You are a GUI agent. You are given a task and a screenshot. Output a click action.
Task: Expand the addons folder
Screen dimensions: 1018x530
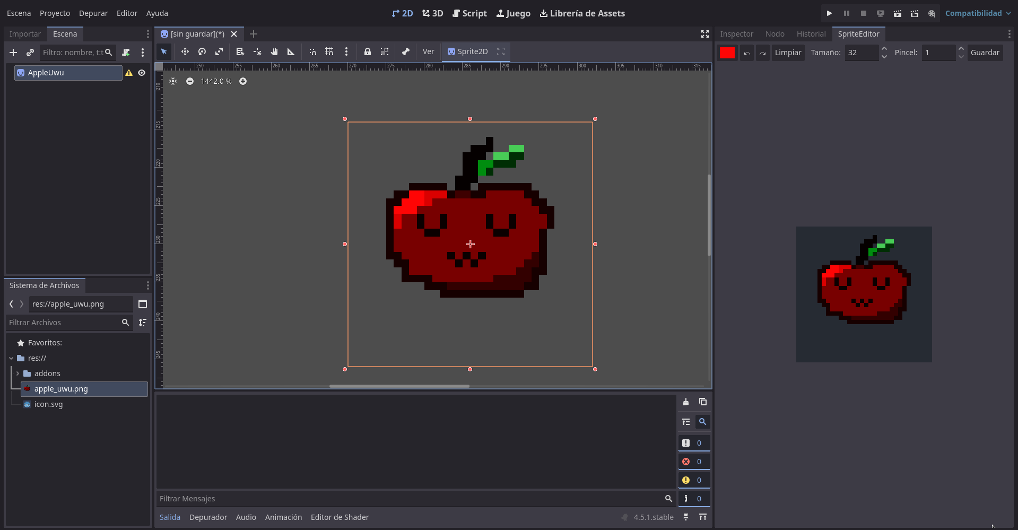[x=18, y=373]
